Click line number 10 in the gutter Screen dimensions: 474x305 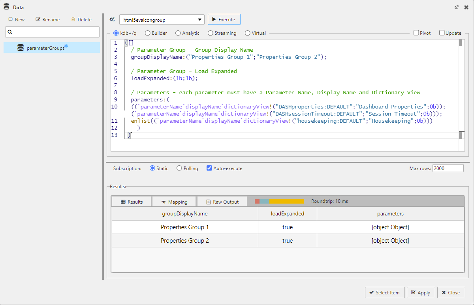[x=115, y=107]
